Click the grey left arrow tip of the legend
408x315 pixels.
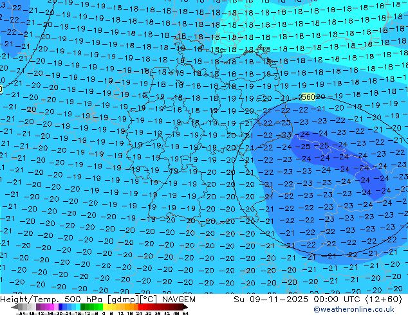click(14, 307)
